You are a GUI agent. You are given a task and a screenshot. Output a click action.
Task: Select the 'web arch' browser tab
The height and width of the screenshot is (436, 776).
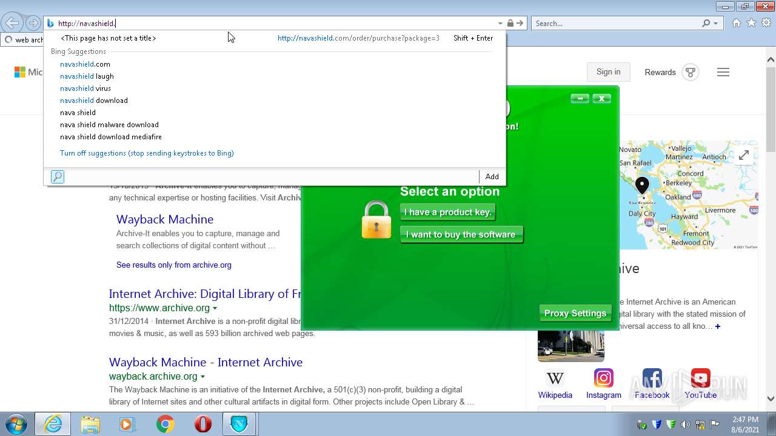[23, 40]
